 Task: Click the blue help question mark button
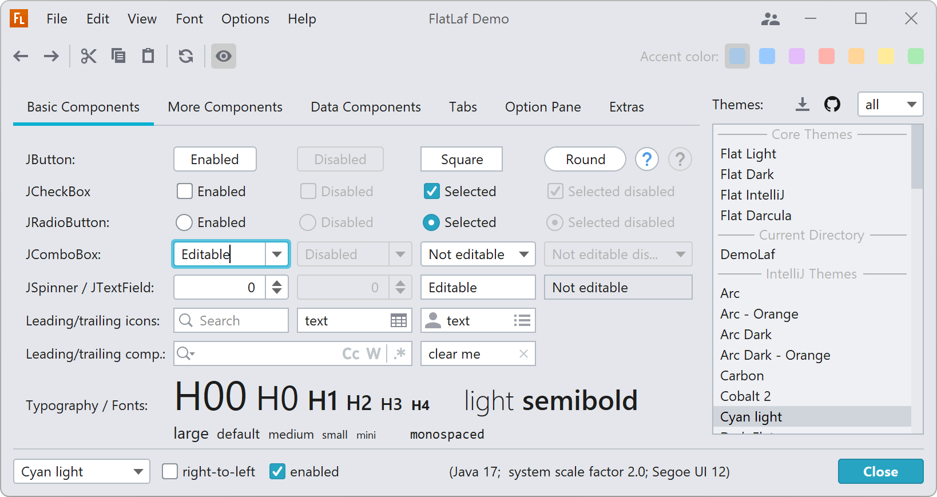tap(647, 160)
